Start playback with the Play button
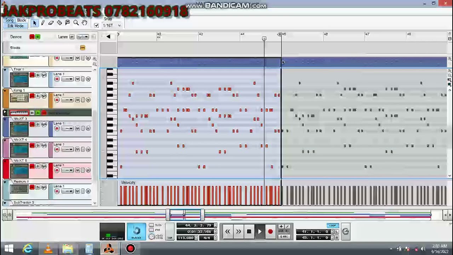The width and height of the screenshot is (453, 255). pos(259,232)
